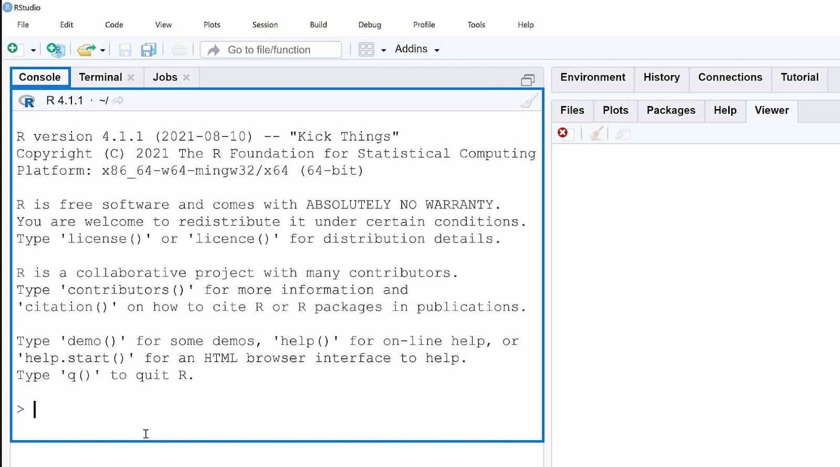The width and height of the screenshot is (840, 467).
Task: Click the R logo in console header
Action: tap(26, 101)
